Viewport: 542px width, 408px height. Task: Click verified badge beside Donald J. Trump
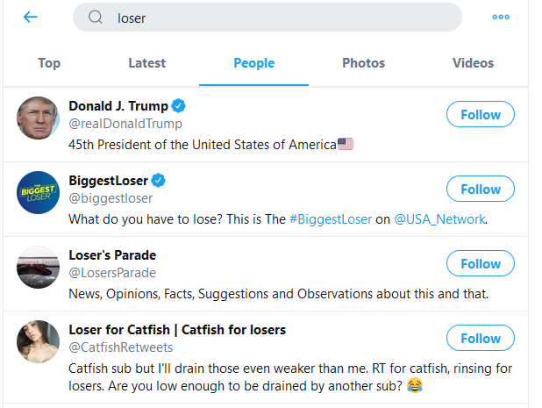coord(178,106)
